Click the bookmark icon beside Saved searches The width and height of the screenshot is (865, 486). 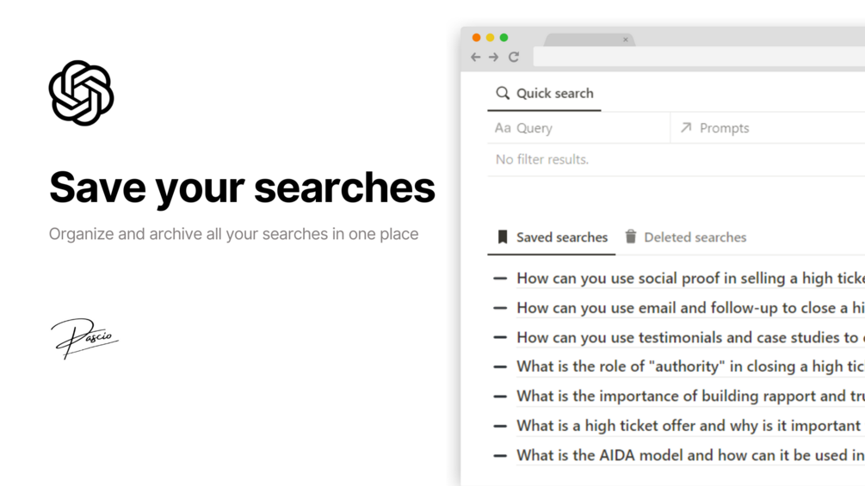tap(502, 237)
